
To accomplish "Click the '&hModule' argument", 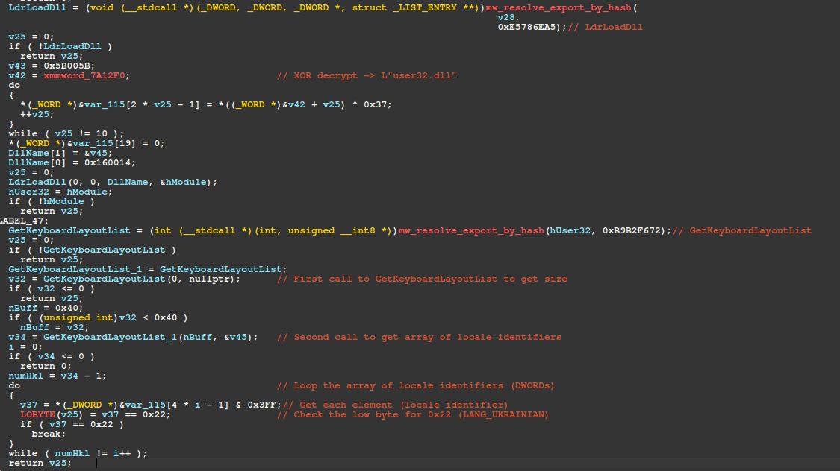I will pyautogui.click(x=183, y=182).
